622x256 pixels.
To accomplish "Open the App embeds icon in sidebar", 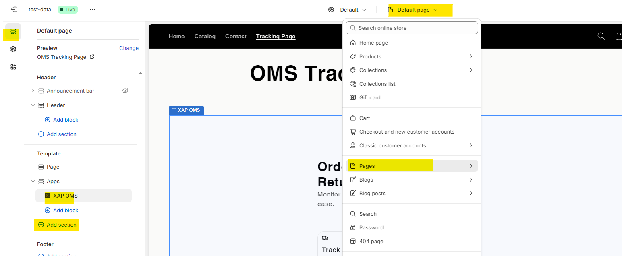I will click(13, 67).
